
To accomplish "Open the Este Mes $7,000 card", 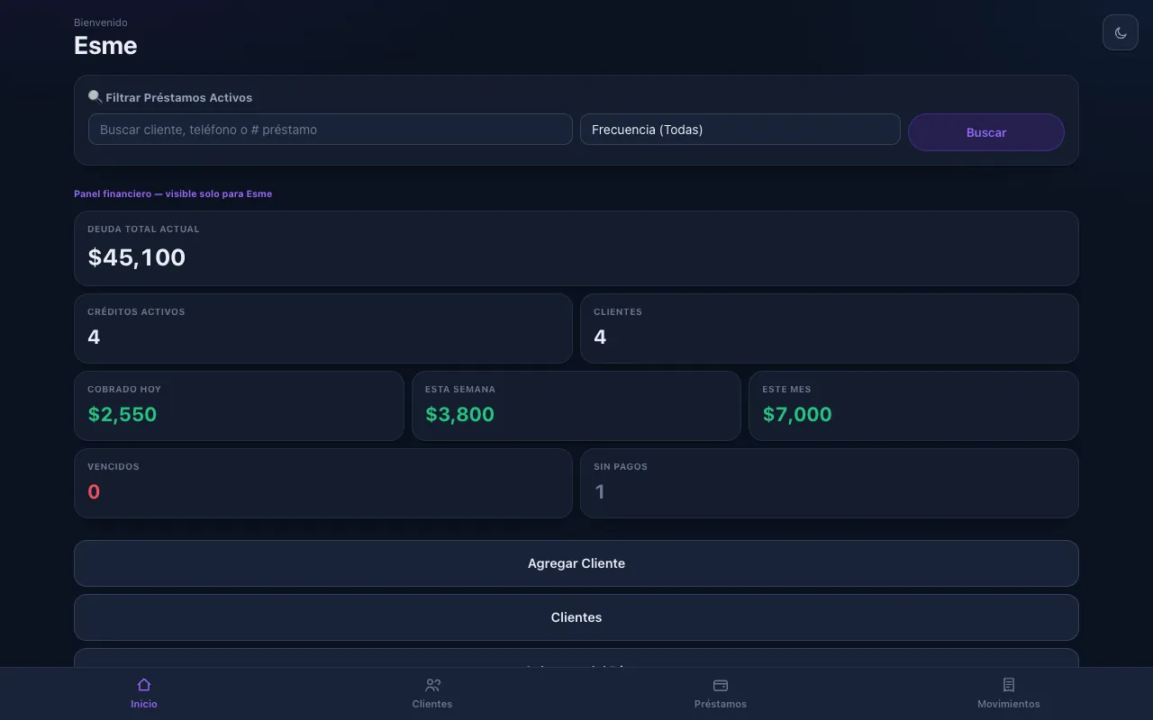I will [913, 406].
